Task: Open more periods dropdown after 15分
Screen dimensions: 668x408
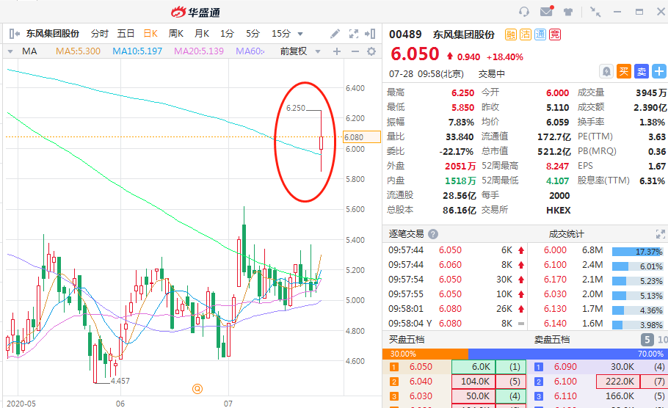Action: coord(300,34)
